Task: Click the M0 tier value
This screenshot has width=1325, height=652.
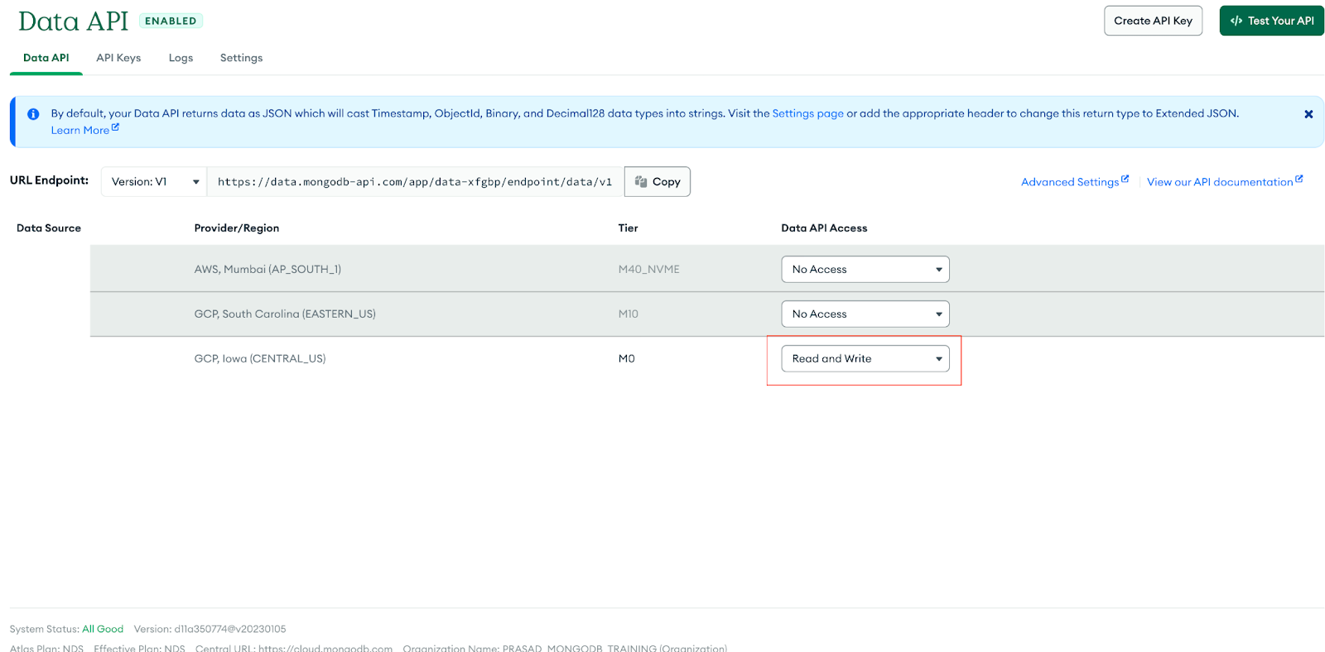Action: pyautogui.click(x=626, y=358)
